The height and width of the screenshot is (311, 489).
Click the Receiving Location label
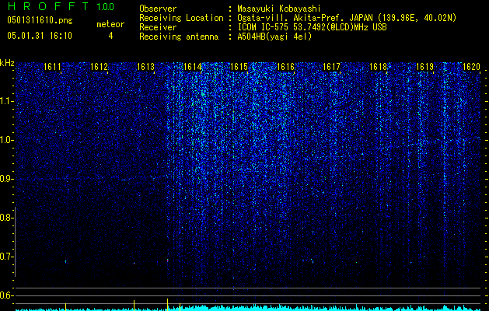[181, 18]
